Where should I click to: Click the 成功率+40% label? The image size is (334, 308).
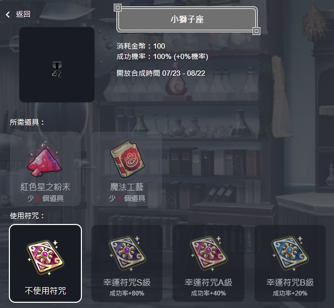point(208,293)
